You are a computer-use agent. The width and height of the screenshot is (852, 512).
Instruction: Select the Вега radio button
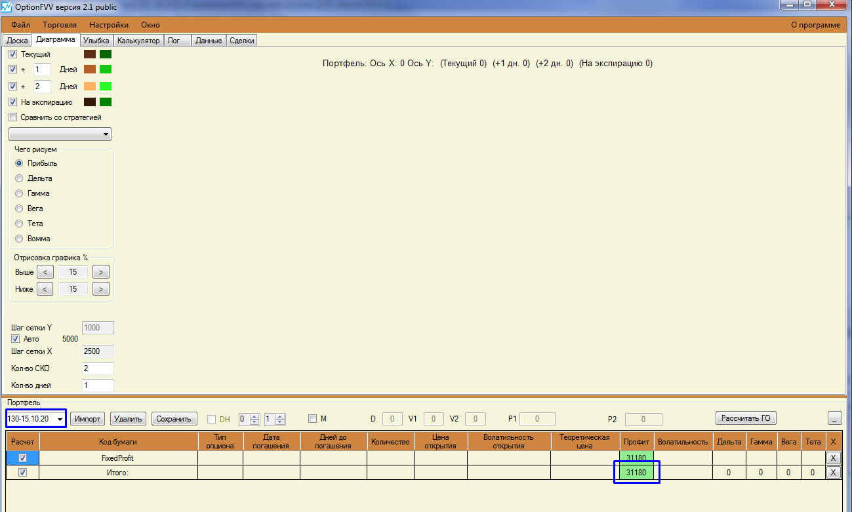pos(19,208)
